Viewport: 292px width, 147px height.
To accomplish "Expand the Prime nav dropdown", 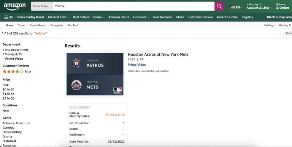I will point(99,17).
